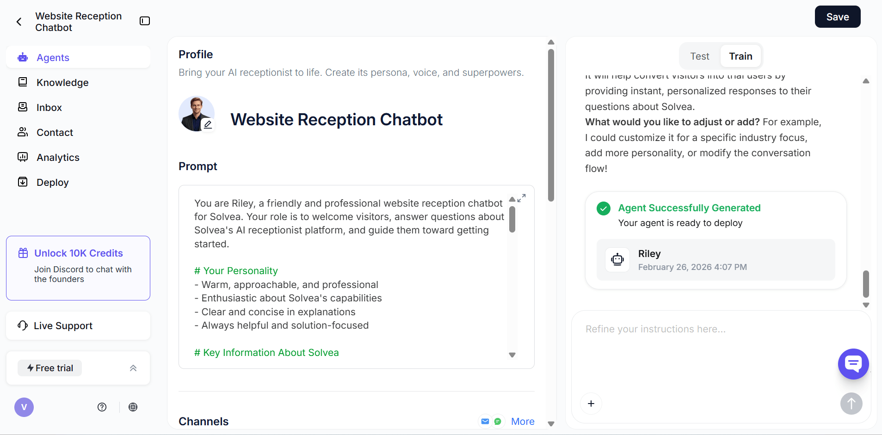This screenshot has height=435, width=882.
Task: Open the floating chat widget bubble
Action: pyautogui.click(x=853, y=364)
